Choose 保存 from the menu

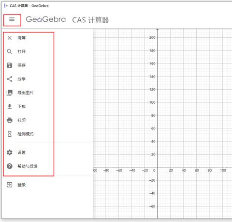pyautogui.click(x=21, y=65)
